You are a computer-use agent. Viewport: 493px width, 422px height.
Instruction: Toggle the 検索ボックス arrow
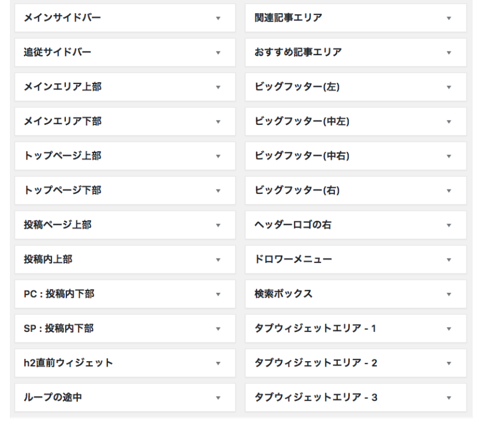click(449, 294)
